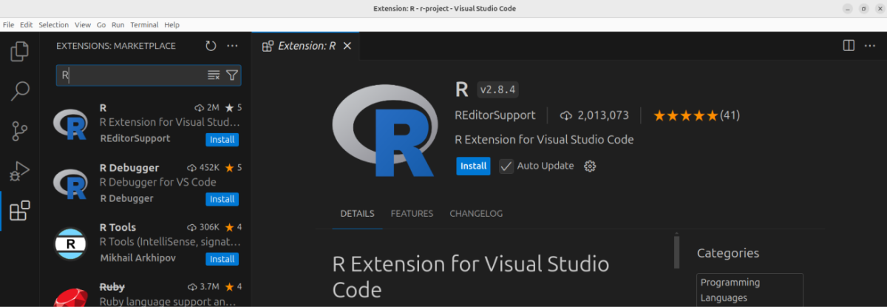Screen dimensions: 887x307
Task: Open editor More Actions ellipsis menu
Action: point(870,46)
